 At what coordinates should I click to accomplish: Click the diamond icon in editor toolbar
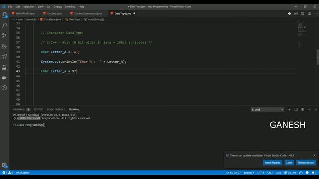(289, 14)
